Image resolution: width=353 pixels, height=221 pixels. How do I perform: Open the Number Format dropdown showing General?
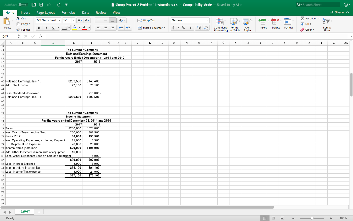click(190, 20)
